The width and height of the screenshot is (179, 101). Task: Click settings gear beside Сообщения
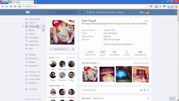[x=23, y=26]
